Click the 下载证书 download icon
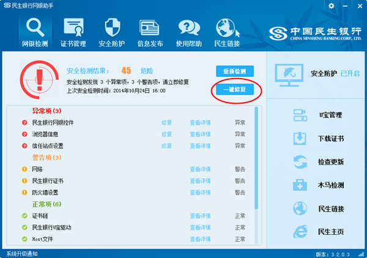Screen dimensions: 367x258 [x=300, y=138]
